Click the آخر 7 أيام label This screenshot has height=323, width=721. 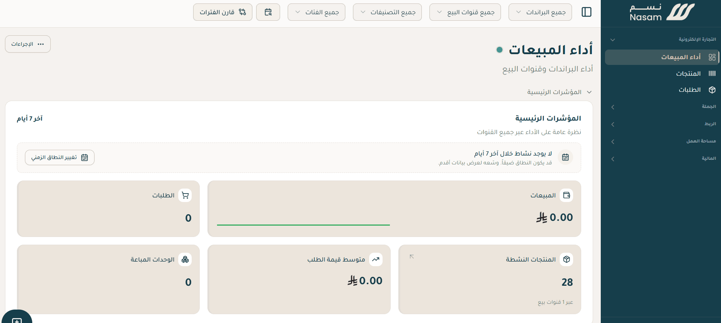pos(30,118)
